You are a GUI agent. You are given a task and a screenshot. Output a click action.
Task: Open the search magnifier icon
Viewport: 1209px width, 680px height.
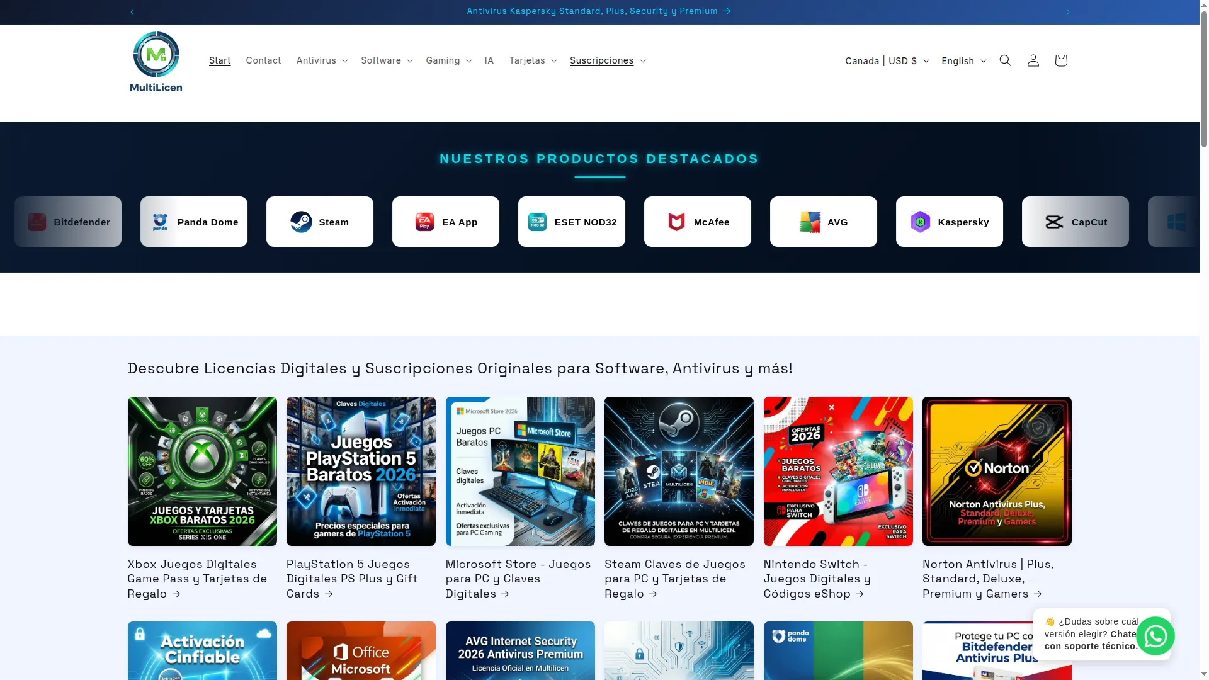[1005, 60]
